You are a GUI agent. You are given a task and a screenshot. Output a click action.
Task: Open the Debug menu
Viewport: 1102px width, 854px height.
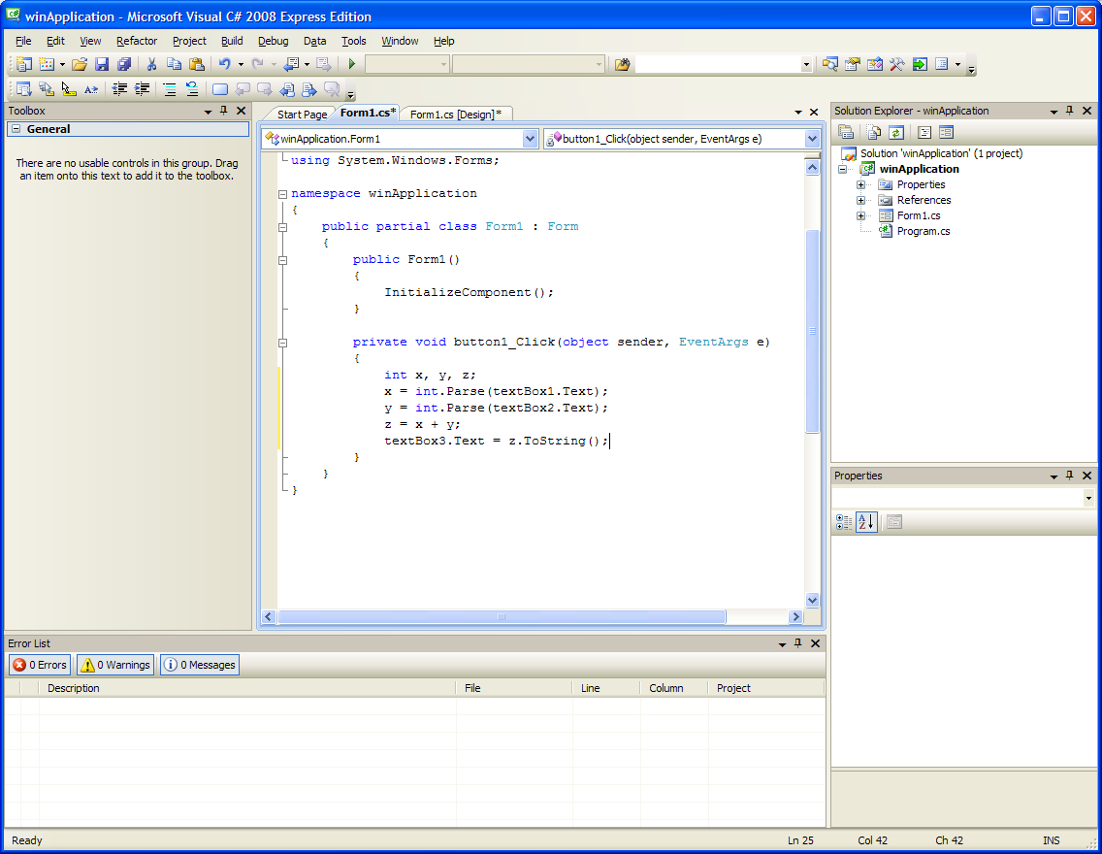[274, 41]
